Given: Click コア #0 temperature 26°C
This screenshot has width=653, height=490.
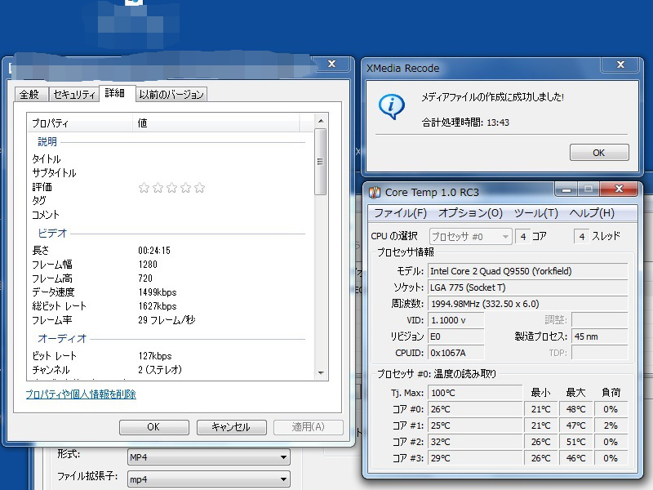Looking at the screenshot, I should [x=475, y=409].
